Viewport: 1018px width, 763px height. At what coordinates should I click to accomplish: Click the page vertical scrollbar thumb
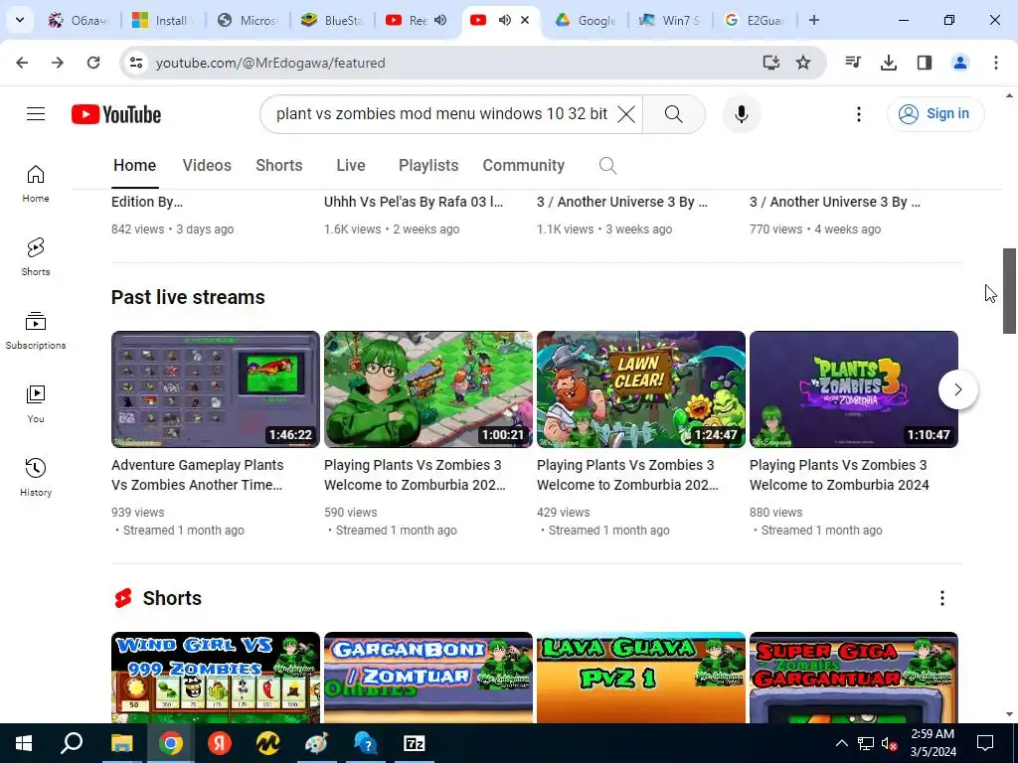tap(1010, 291)
